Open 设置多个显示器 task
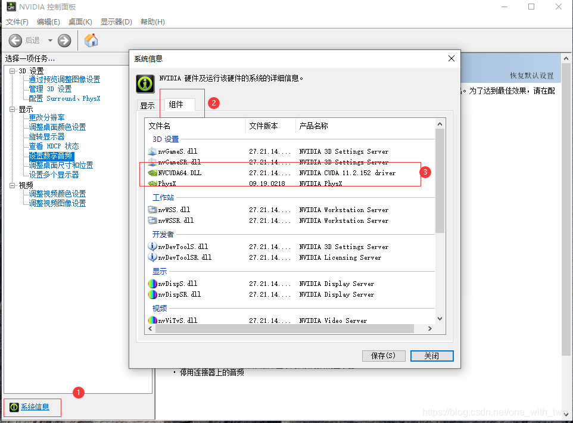573x423 pixels. (54, 175)
